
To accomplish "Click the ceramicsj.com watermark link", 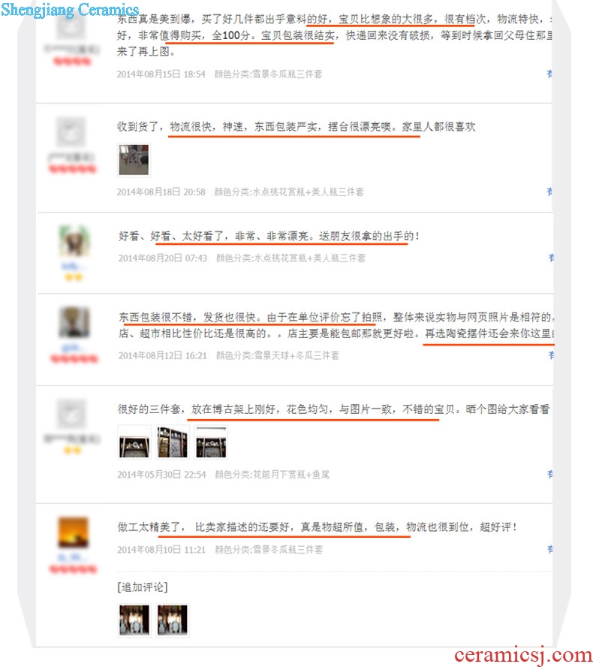I will tap(523, 656).
